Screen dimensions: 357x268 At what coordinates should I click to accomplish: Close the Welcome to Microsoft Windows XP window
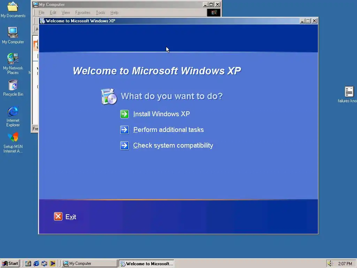point(314,21)
